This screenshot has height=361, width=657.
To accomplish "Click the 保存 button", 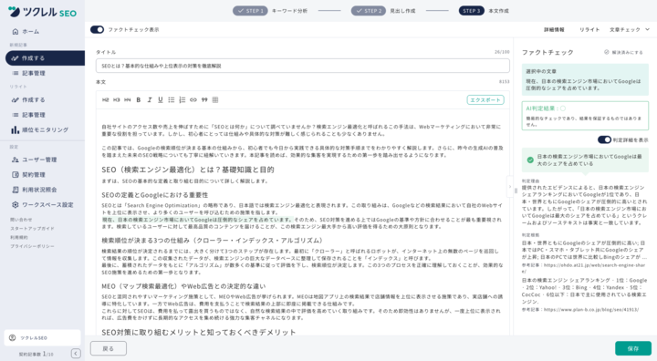I will click(x=633, y=348).
